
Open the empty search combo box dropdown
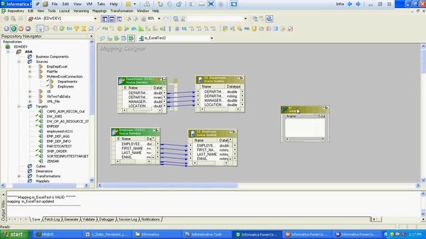point(246,19)
